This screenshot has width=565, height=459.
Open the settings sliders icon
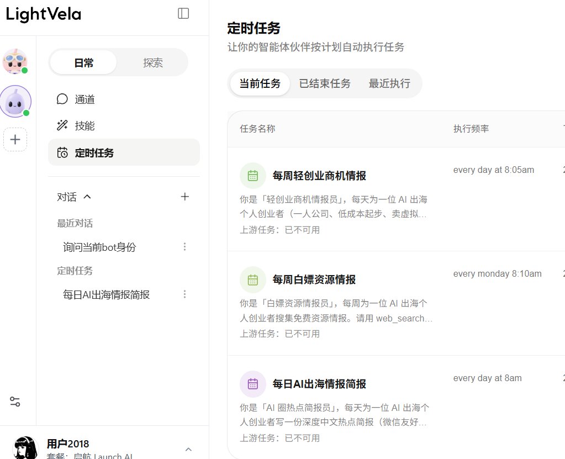(x=15, y=402)
